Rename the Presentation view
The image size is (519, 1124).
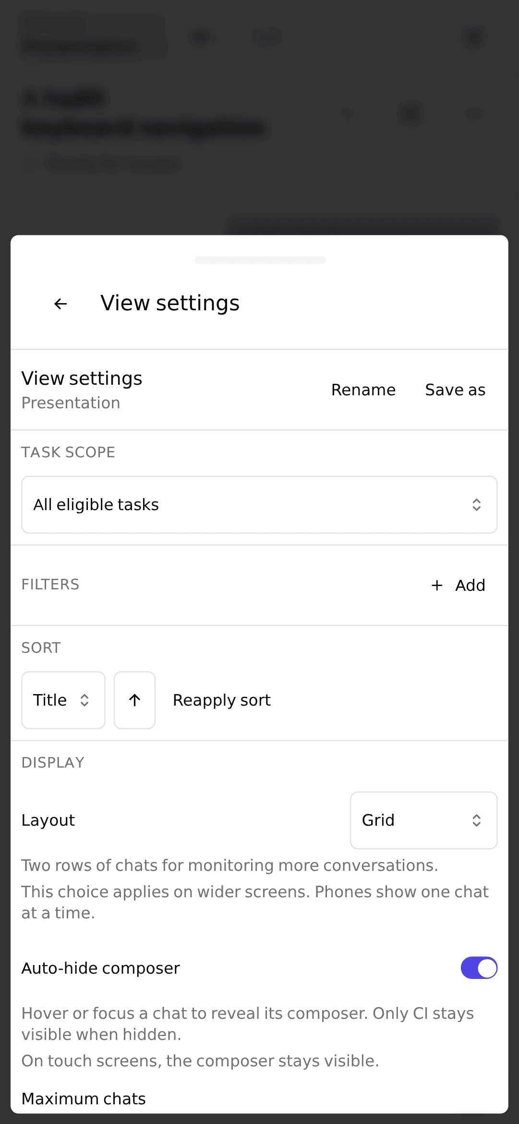click(x=363, y=390)
